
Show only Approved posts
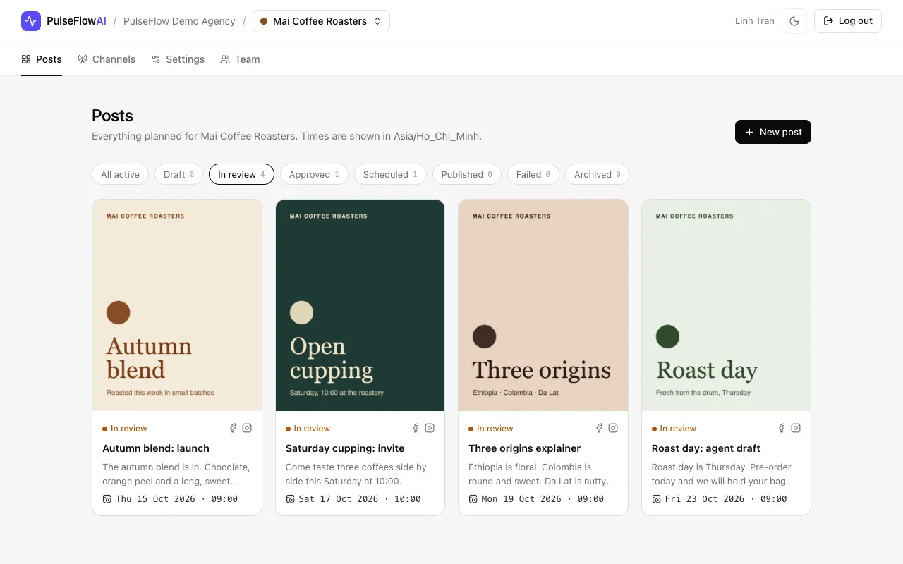(314, 174)
